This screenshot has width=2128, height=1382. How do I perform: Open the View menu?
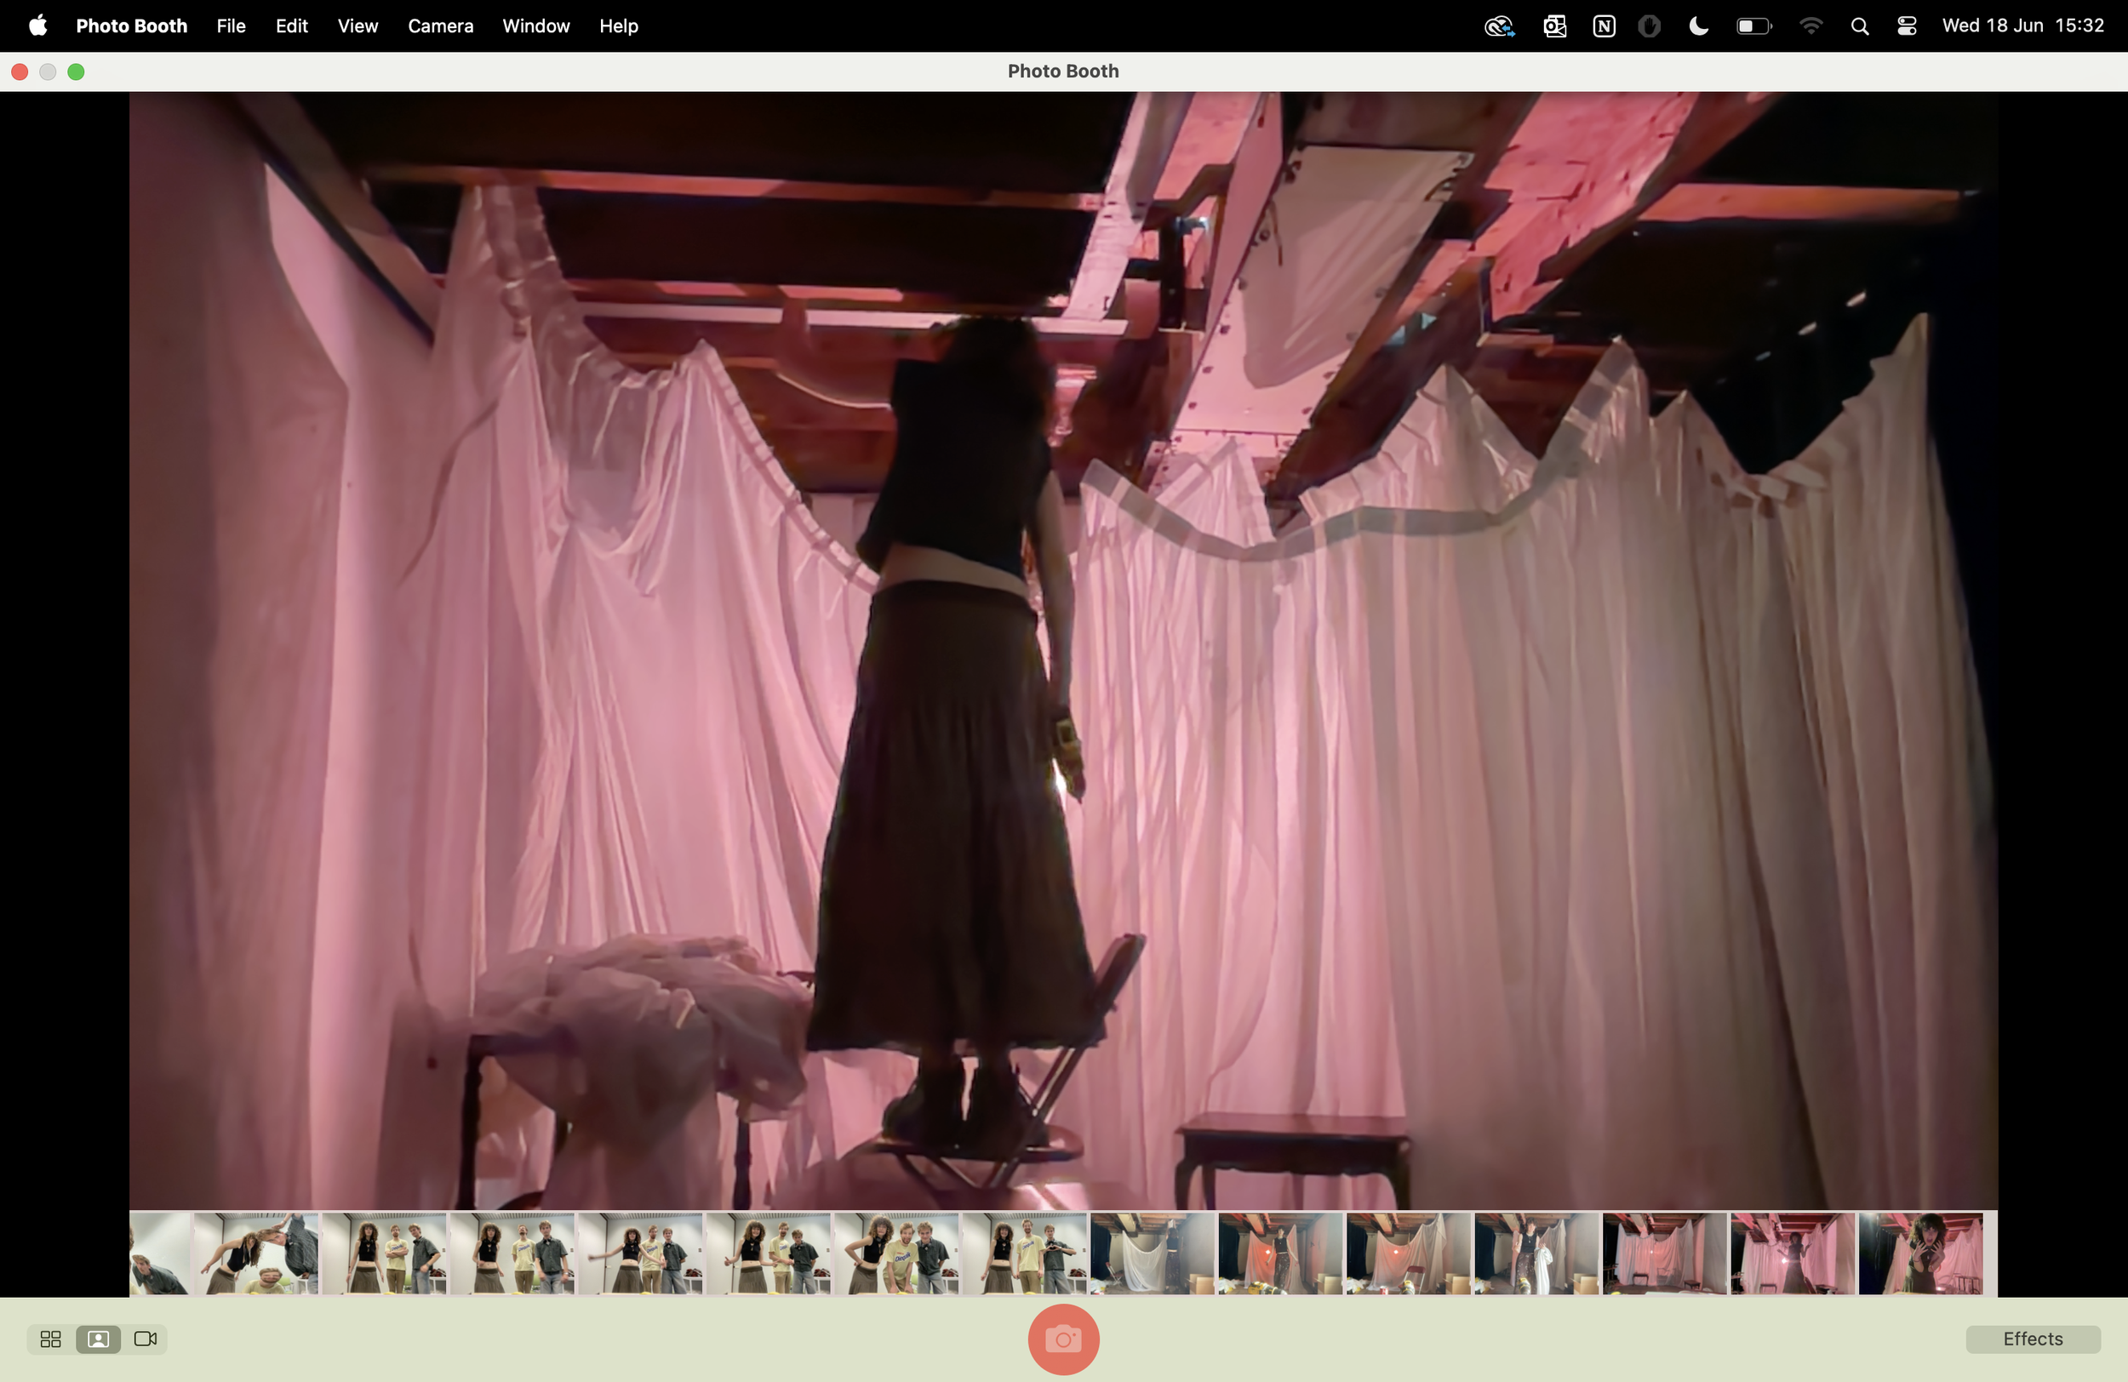[358, 26]
